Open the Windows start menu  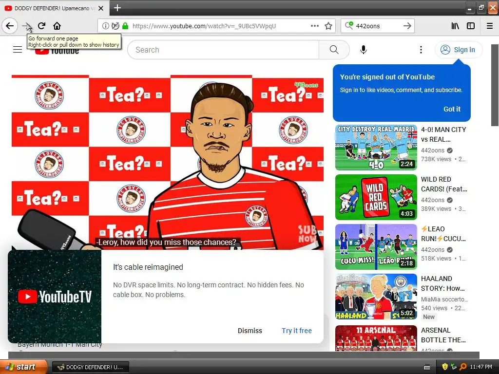pyautogui.click(x=23, y=367)
